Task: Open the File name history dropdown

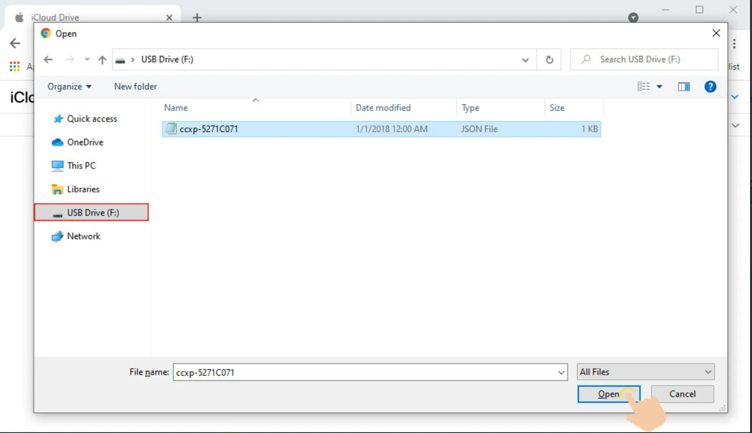Action: pyautogui.click(x=561, y=372)
